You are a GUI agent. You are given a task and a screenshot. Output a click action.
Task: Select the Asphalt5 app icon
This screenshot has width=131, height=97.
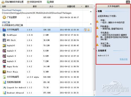tap(4, 45)
